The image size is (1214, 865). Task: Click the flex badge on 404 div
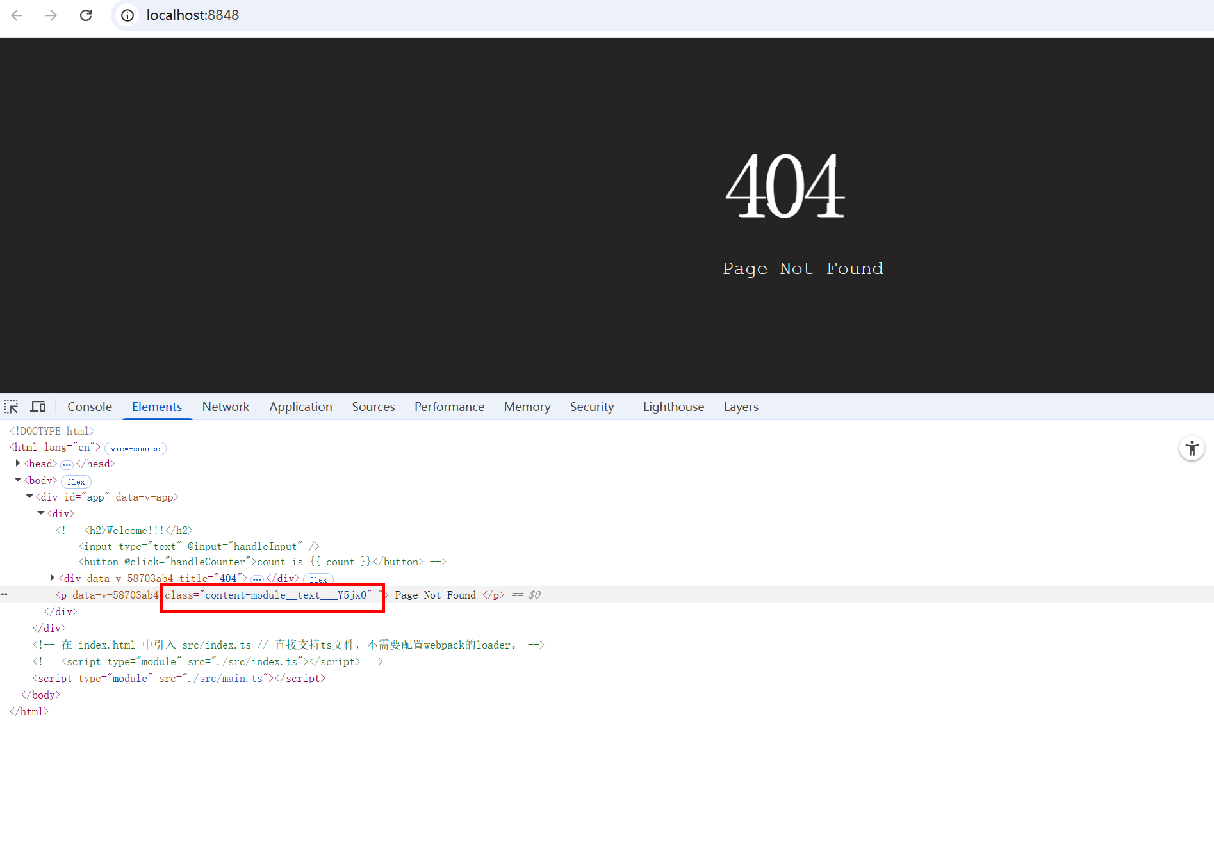[318, 580]
